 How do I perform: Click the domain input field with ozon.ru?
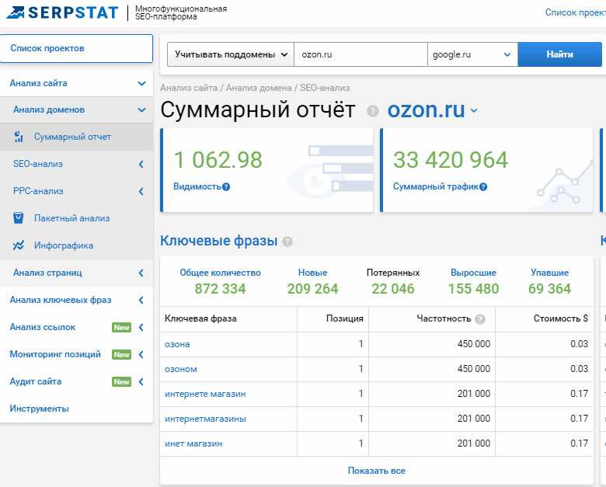click(360, 54)
